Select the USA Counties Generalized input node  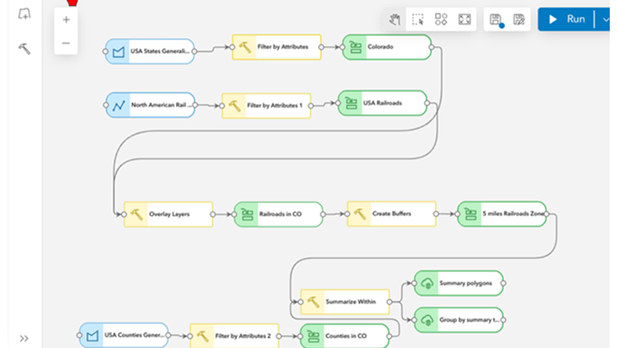[123, 335]
